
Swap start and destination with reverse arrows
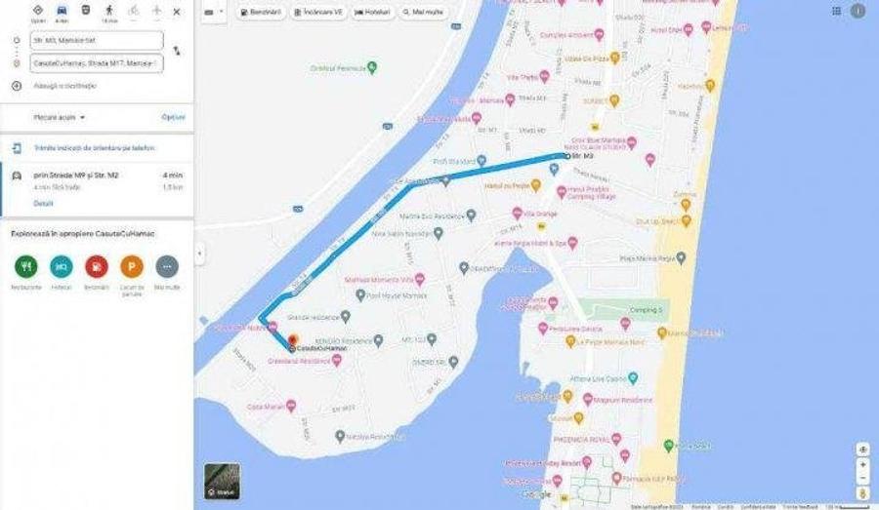pos(177,51)
